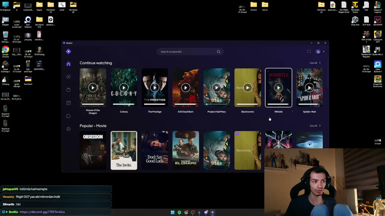Open Project Hail Mary in Popular - Movie
Image resolution: width=385 pixels, height=216 pixels.
tap(217, 150)
